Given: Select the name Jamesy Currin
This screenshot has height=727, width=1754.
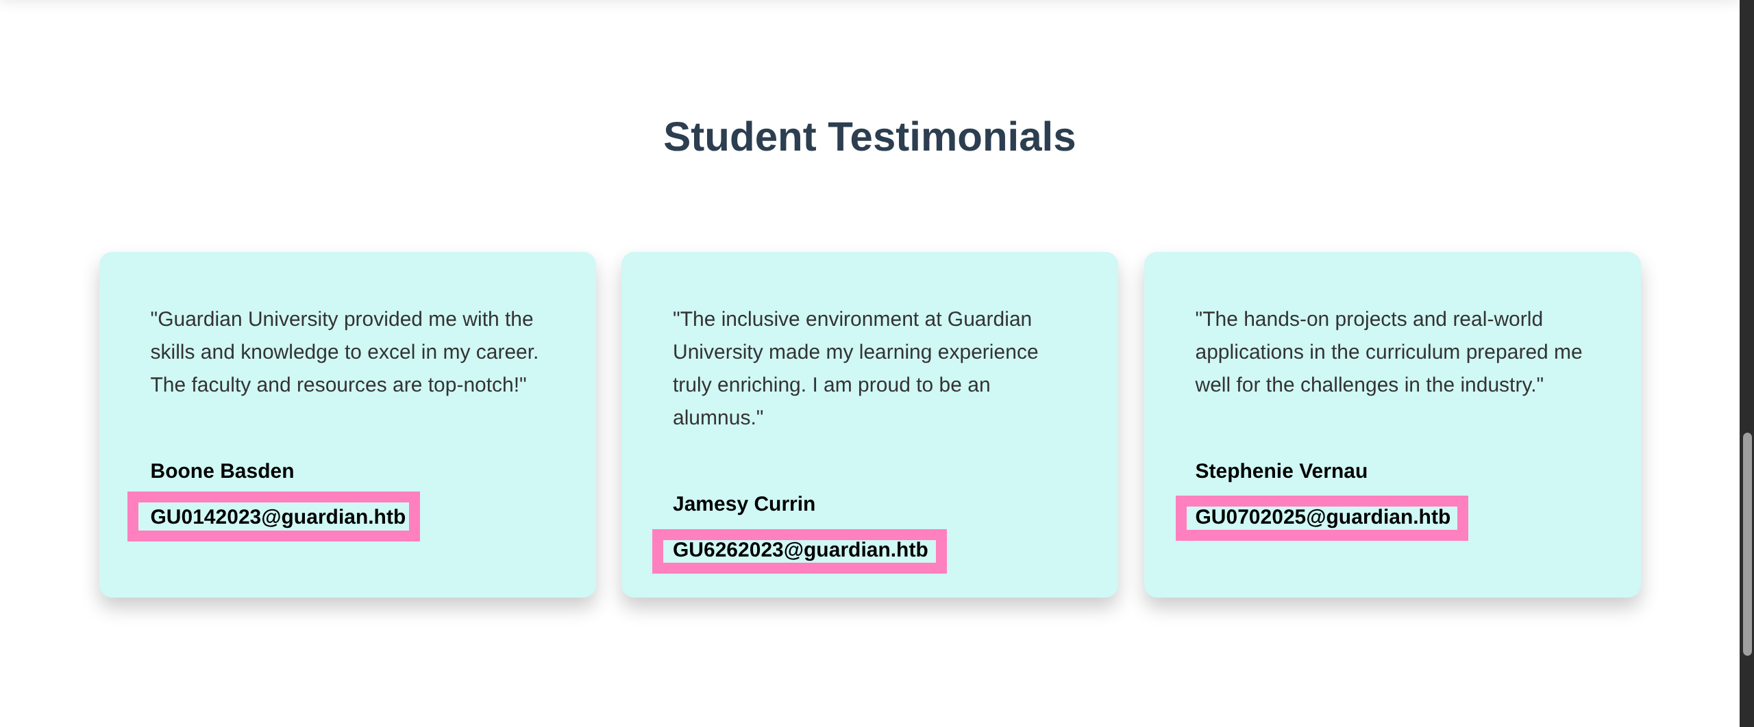Looking at the screenshot, I should tap(743, 504).
